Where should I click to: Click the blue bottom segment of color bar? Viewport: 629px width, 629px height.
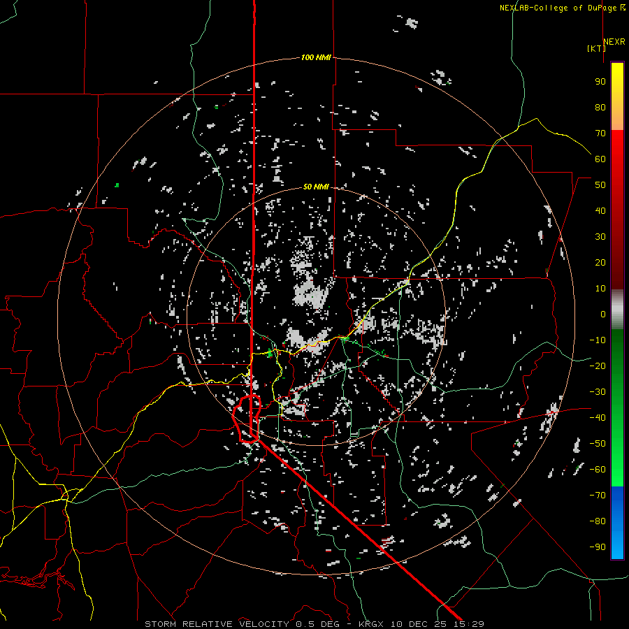[617, 523]
